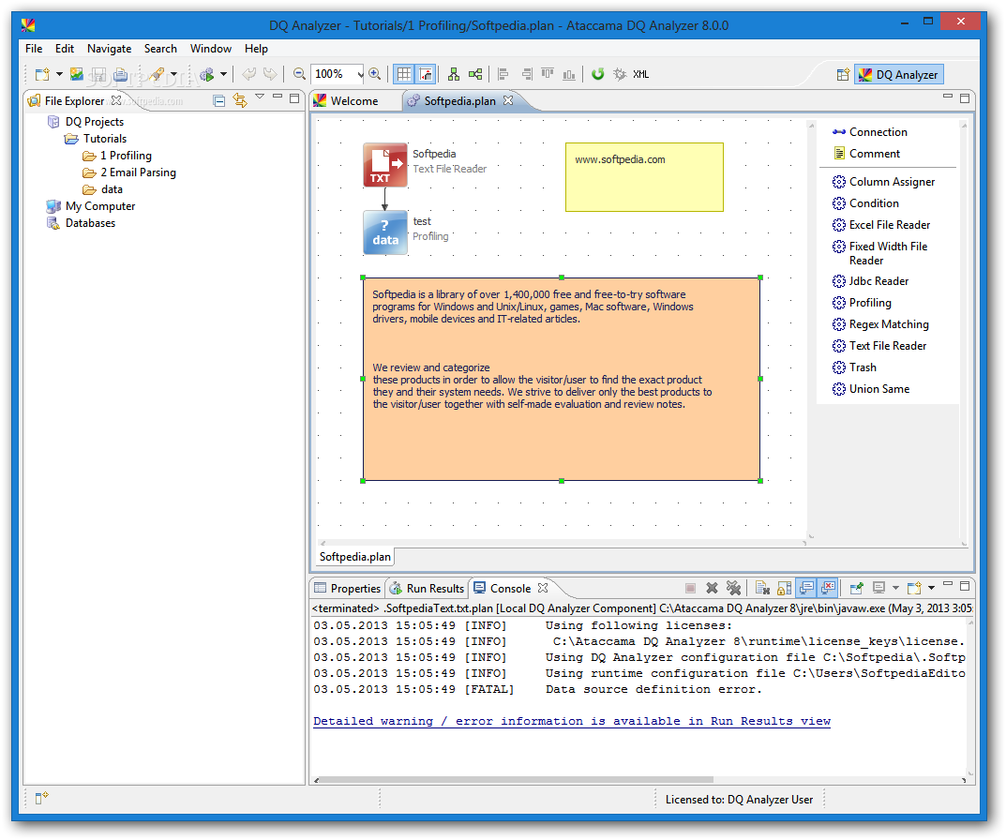
Task: Switch to the Properties tab
Action: click(x=349, y=589)
